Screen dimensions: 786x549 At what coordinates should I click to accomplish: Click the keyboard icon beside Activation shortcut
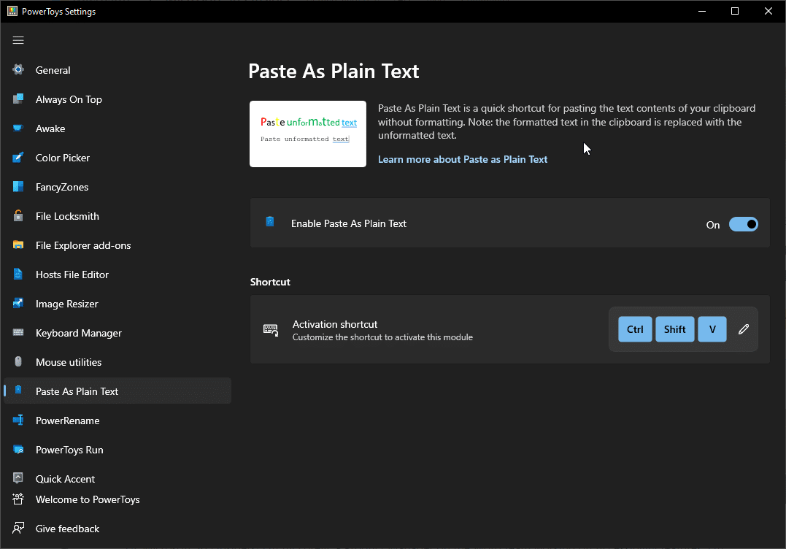271,330
